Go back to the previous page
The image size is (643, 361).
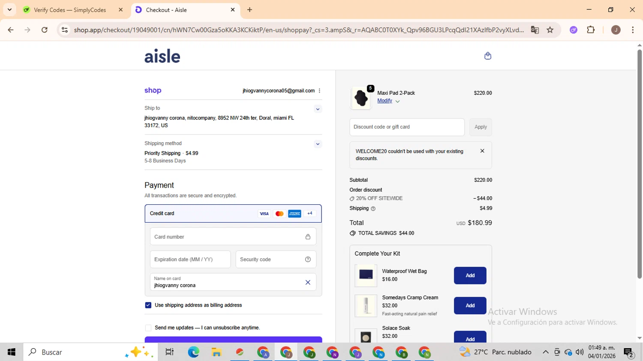point(11,30)
